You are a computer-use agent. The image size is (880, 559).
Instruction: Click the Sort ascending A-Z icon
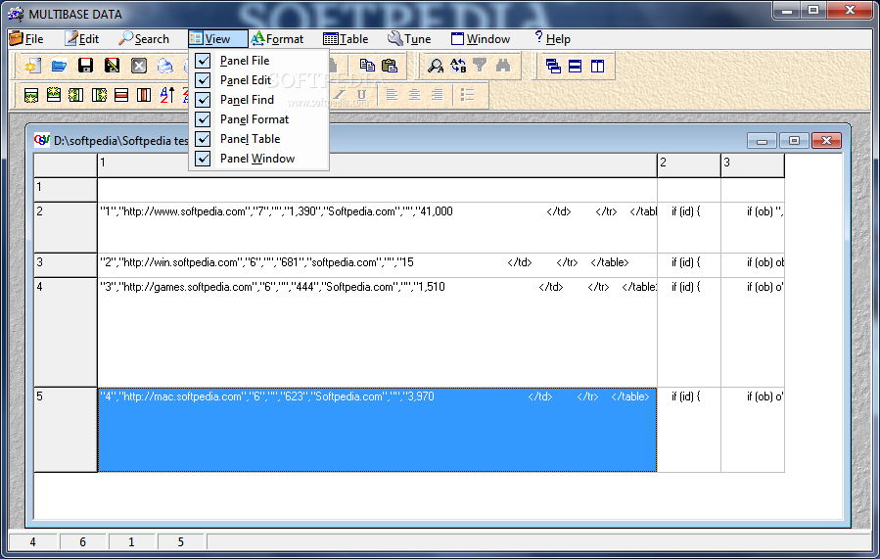[x=167, y=95]
